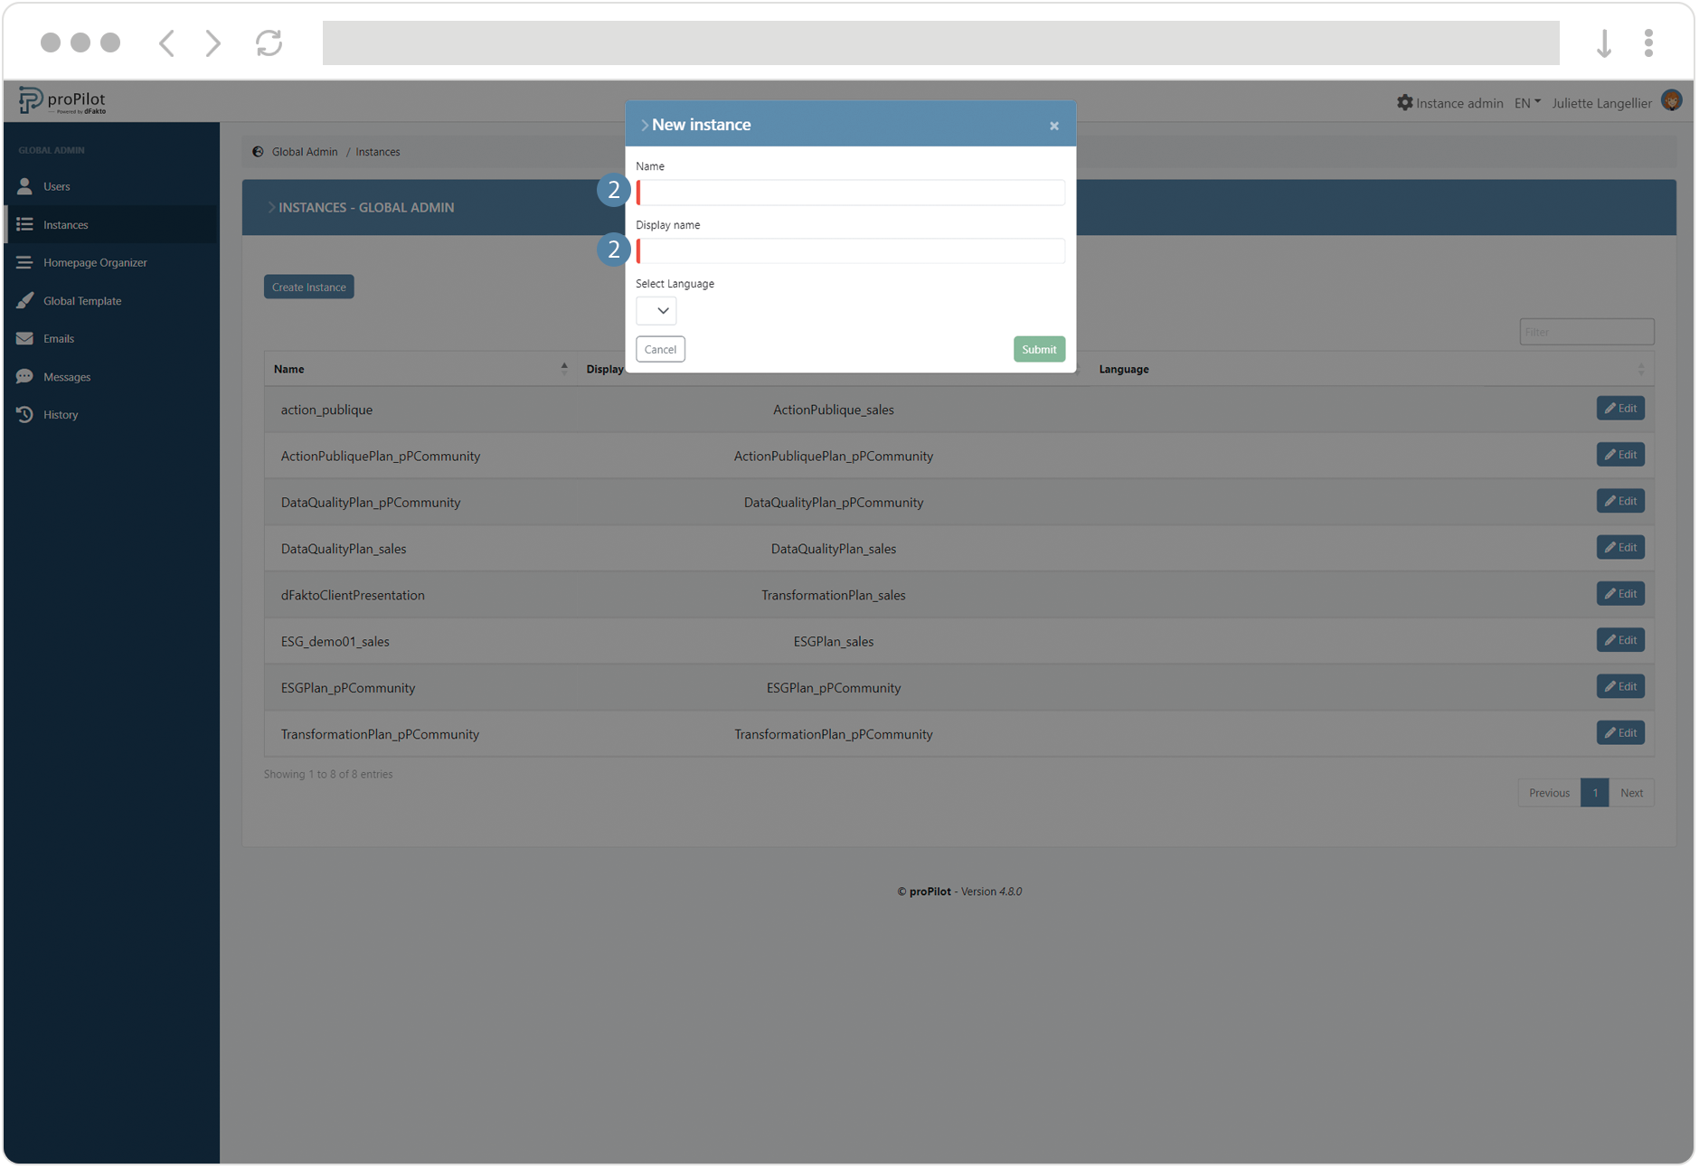Click the globe icon beside Global Admin breadcrumb
Screen dimensions: 1699x1169
pos(258,151)
